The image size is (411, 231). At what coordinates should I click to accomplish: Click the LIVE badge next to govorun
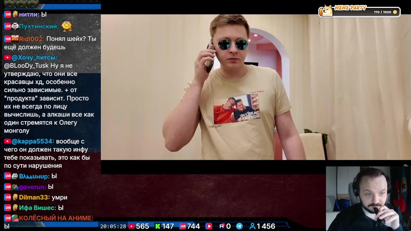click(8, 187)
